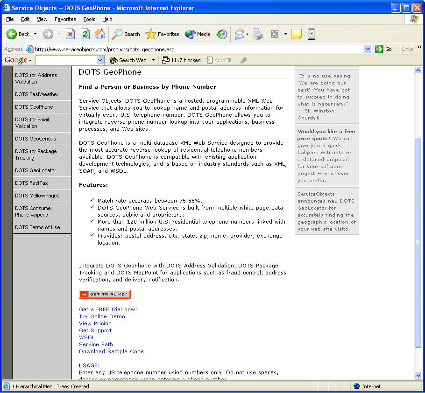Image resolution: width=425 pixels, height=393 pixels.
Task: Expand the Search Web options dropdown
Action: pos(153,60)
